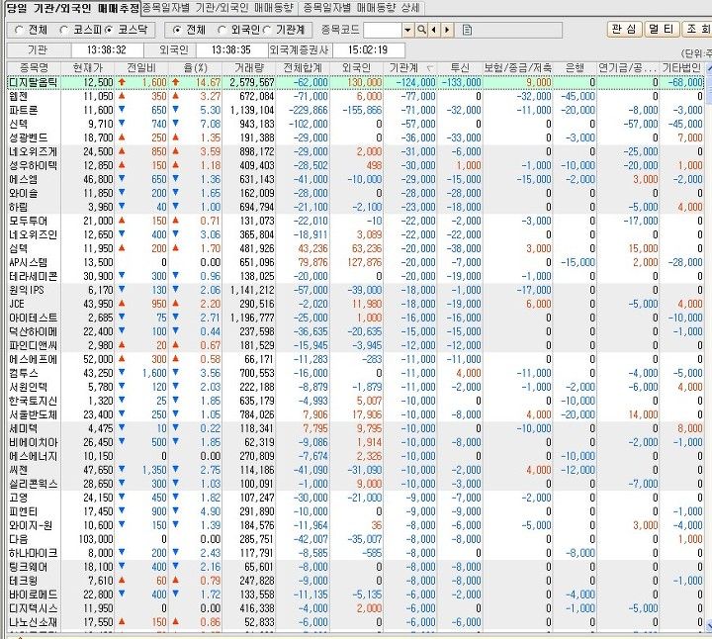Select the 모두투어 stock name

(x=28, y=221)
